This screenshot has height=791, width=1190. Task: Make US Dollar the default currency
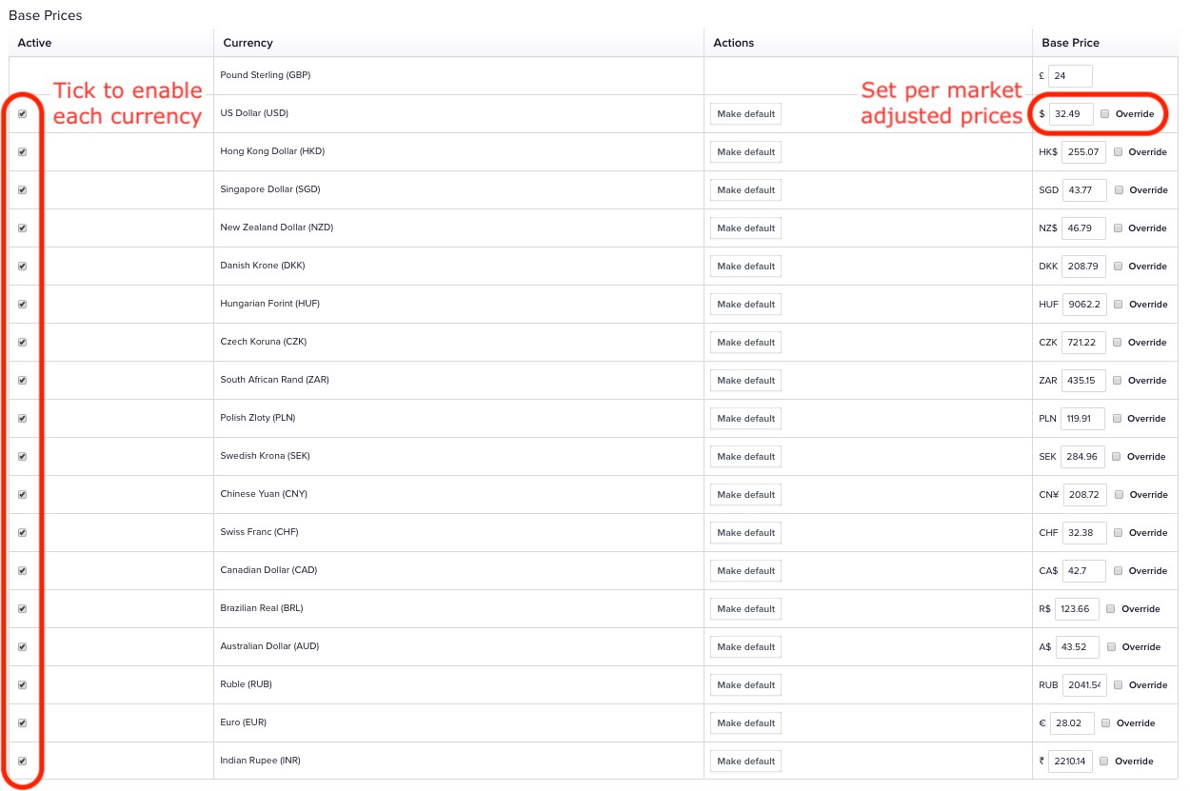[x=746, y=114]
